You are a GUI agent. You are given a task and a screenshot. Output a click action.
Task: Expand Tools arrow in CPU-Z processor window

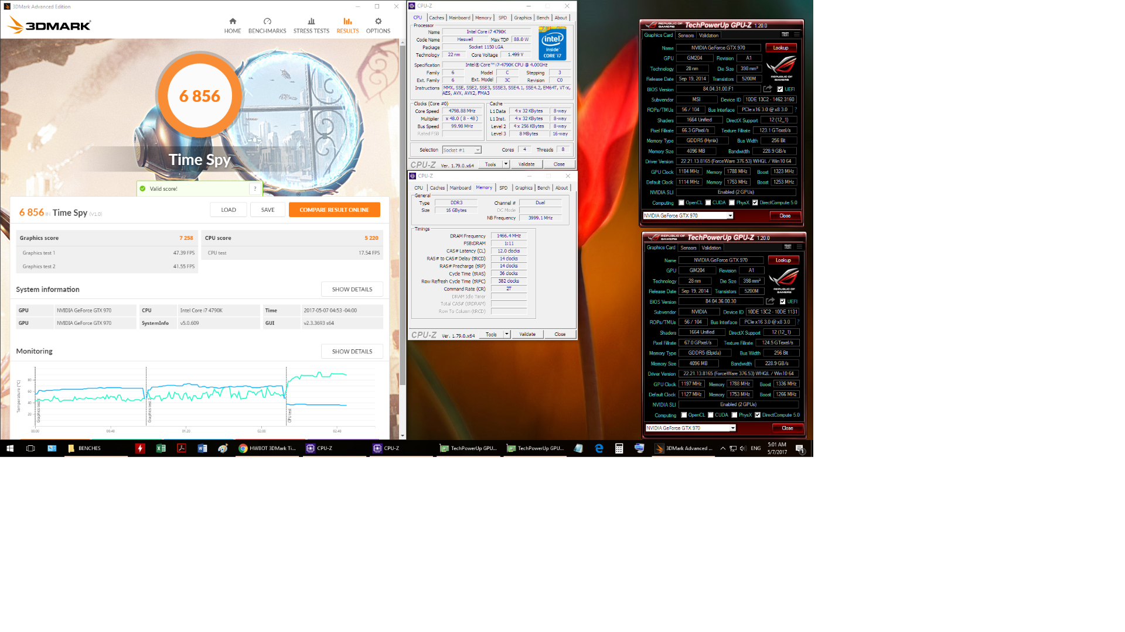pos(506,164)
